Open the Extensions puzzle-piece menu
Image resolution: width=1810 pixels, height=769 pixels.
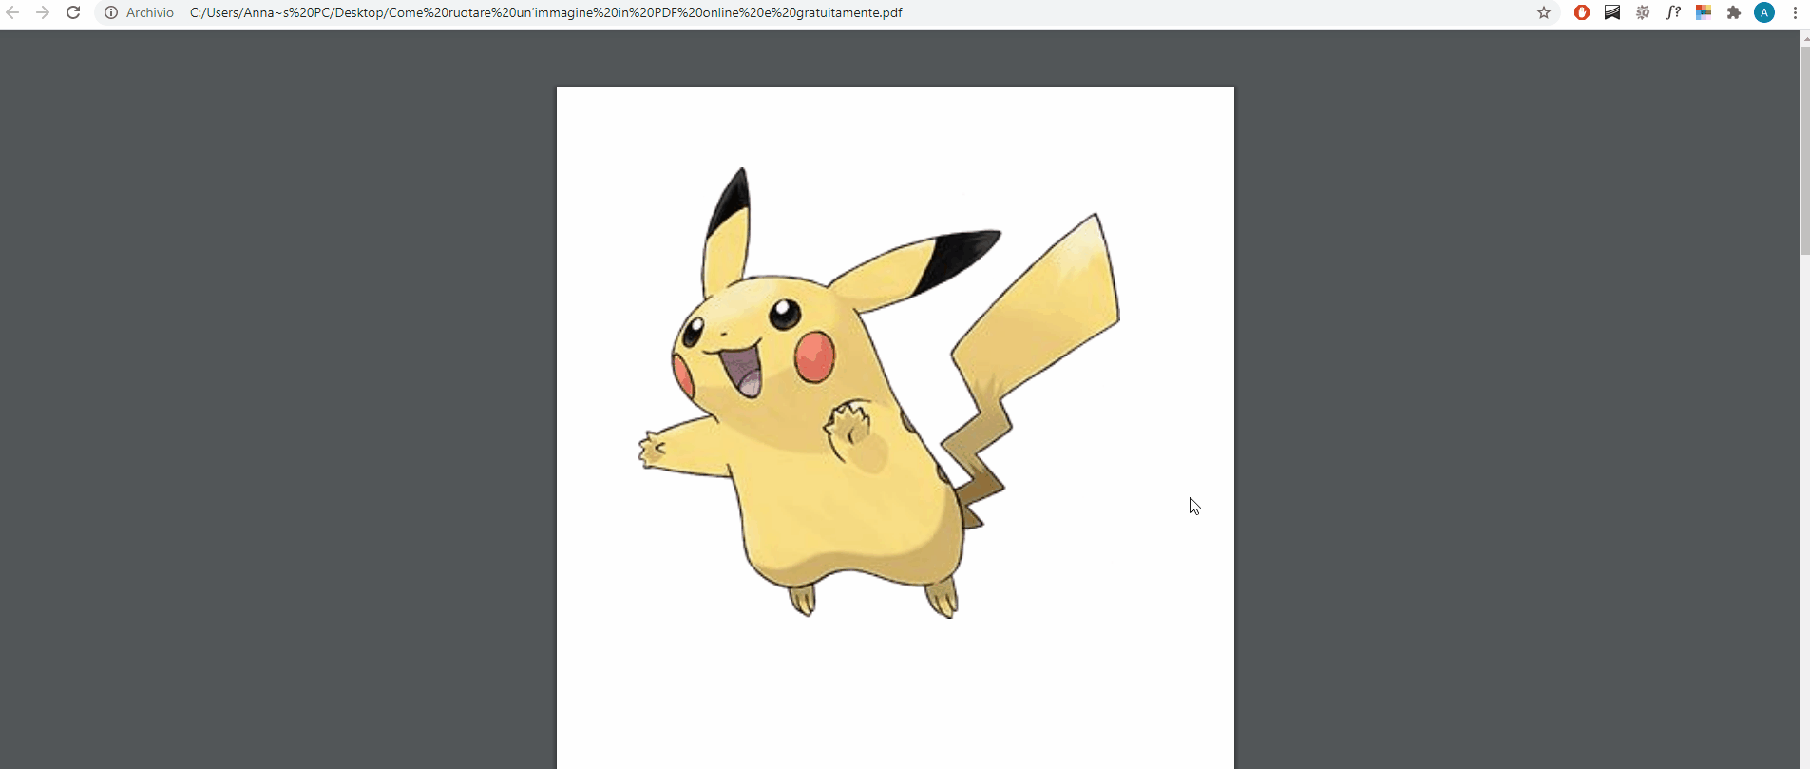click(x=1734, y=12)
